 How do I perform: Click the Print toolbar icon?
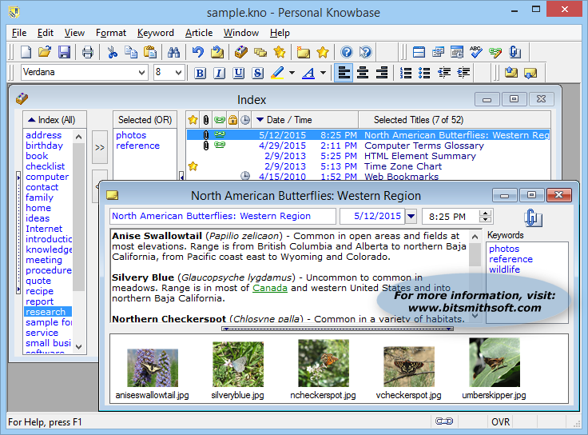click(x=88, y=53)
